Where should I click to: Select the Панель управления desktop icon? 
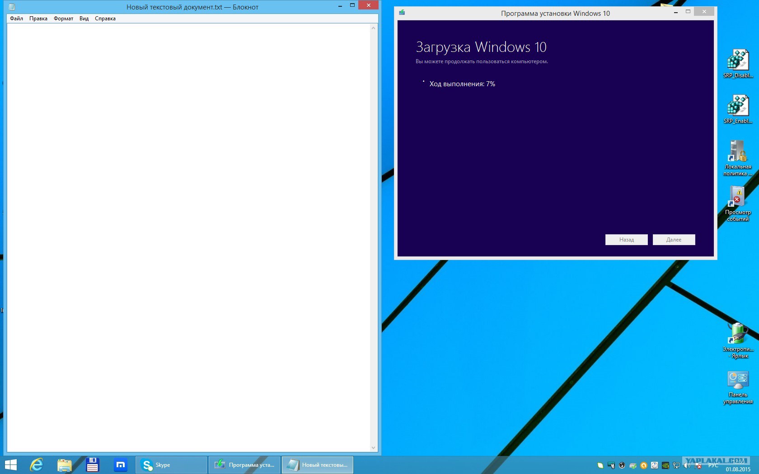point(738,387)
